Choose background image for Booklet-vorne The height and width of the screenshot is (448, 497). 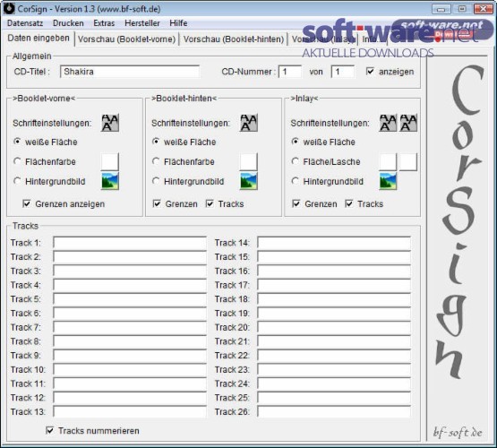pos(110,181)
